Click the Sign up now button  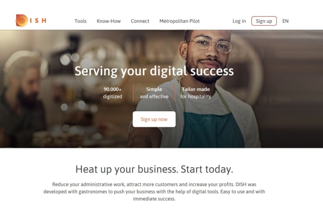[x=154, y=119]
